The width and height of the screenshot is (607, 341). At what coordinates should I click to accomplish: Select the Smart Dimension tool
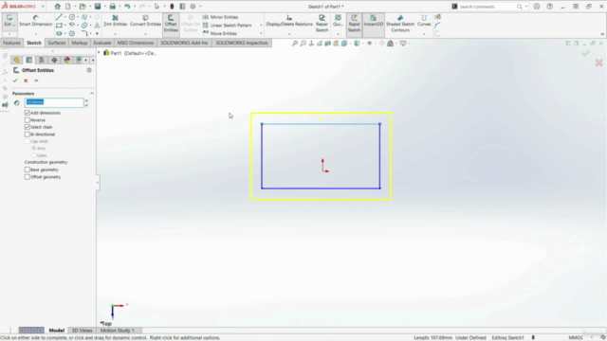point(36,21)
